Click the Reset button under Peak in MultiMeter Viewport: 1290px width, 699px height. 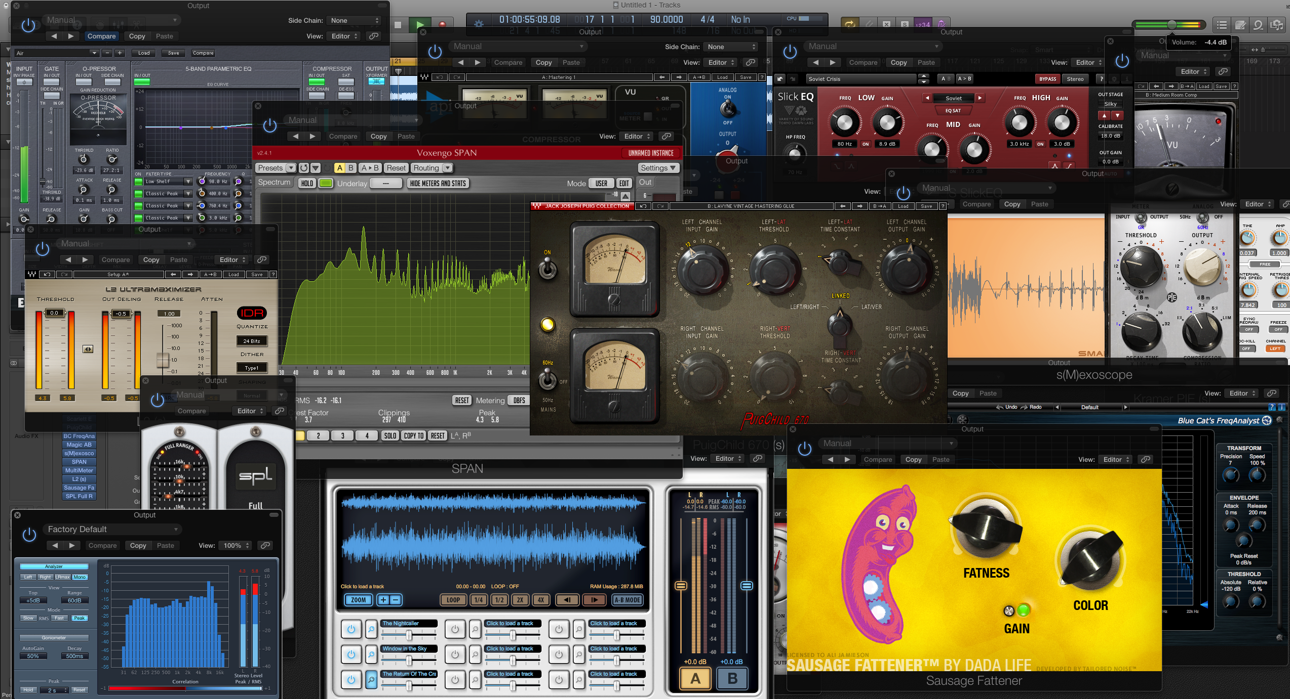click(x=79, y=690)
